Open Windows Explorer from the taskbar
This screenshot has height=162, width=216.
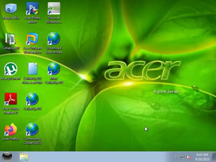24,157
